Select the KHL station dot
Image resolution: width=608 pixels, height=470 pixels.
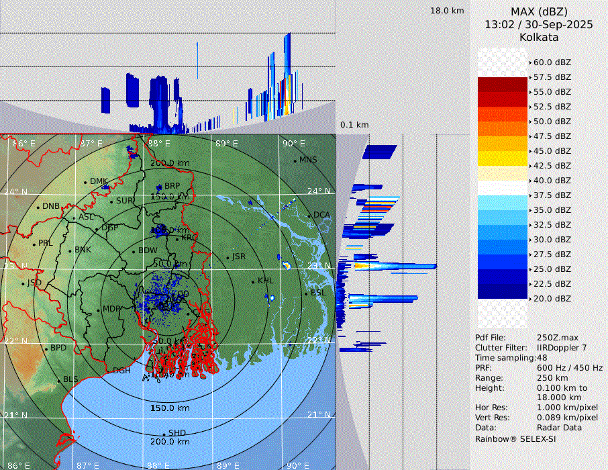pyautogui.click(x=253, y=281)
